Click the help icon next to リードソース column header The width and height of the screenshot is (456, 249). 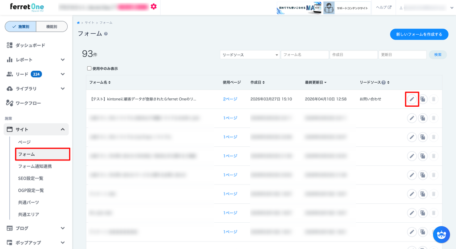click(x=383, y=83)
